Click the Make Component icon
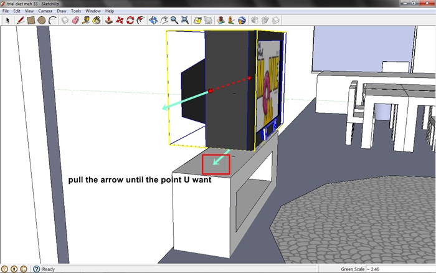436x273 pixels. [65, 21]
